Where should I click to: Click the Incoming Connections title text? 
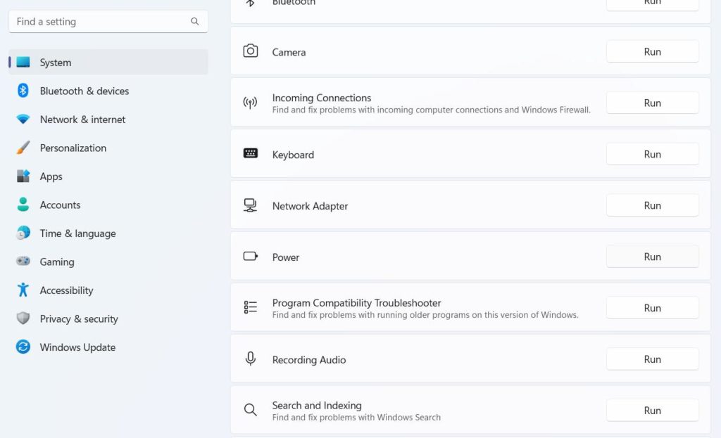click(321, 97)
